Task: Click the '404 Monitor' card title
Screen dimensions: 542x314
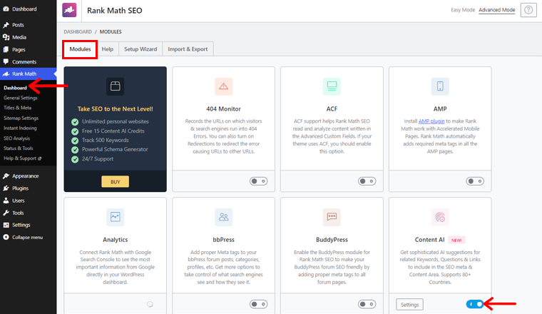Action: pos(224,109)
